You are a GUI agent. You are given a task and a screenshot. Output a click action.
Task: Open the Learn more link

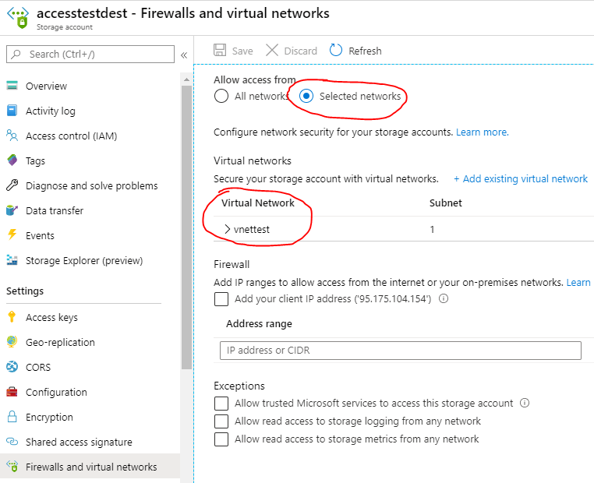point(482,132)
